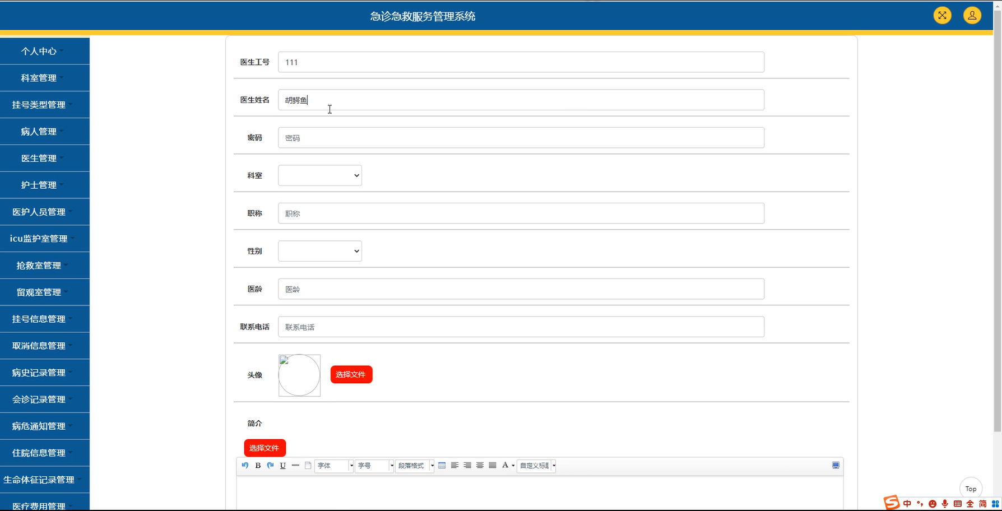
Task: Apply underline formatting in the editor
Action: [x=282, y=465]
